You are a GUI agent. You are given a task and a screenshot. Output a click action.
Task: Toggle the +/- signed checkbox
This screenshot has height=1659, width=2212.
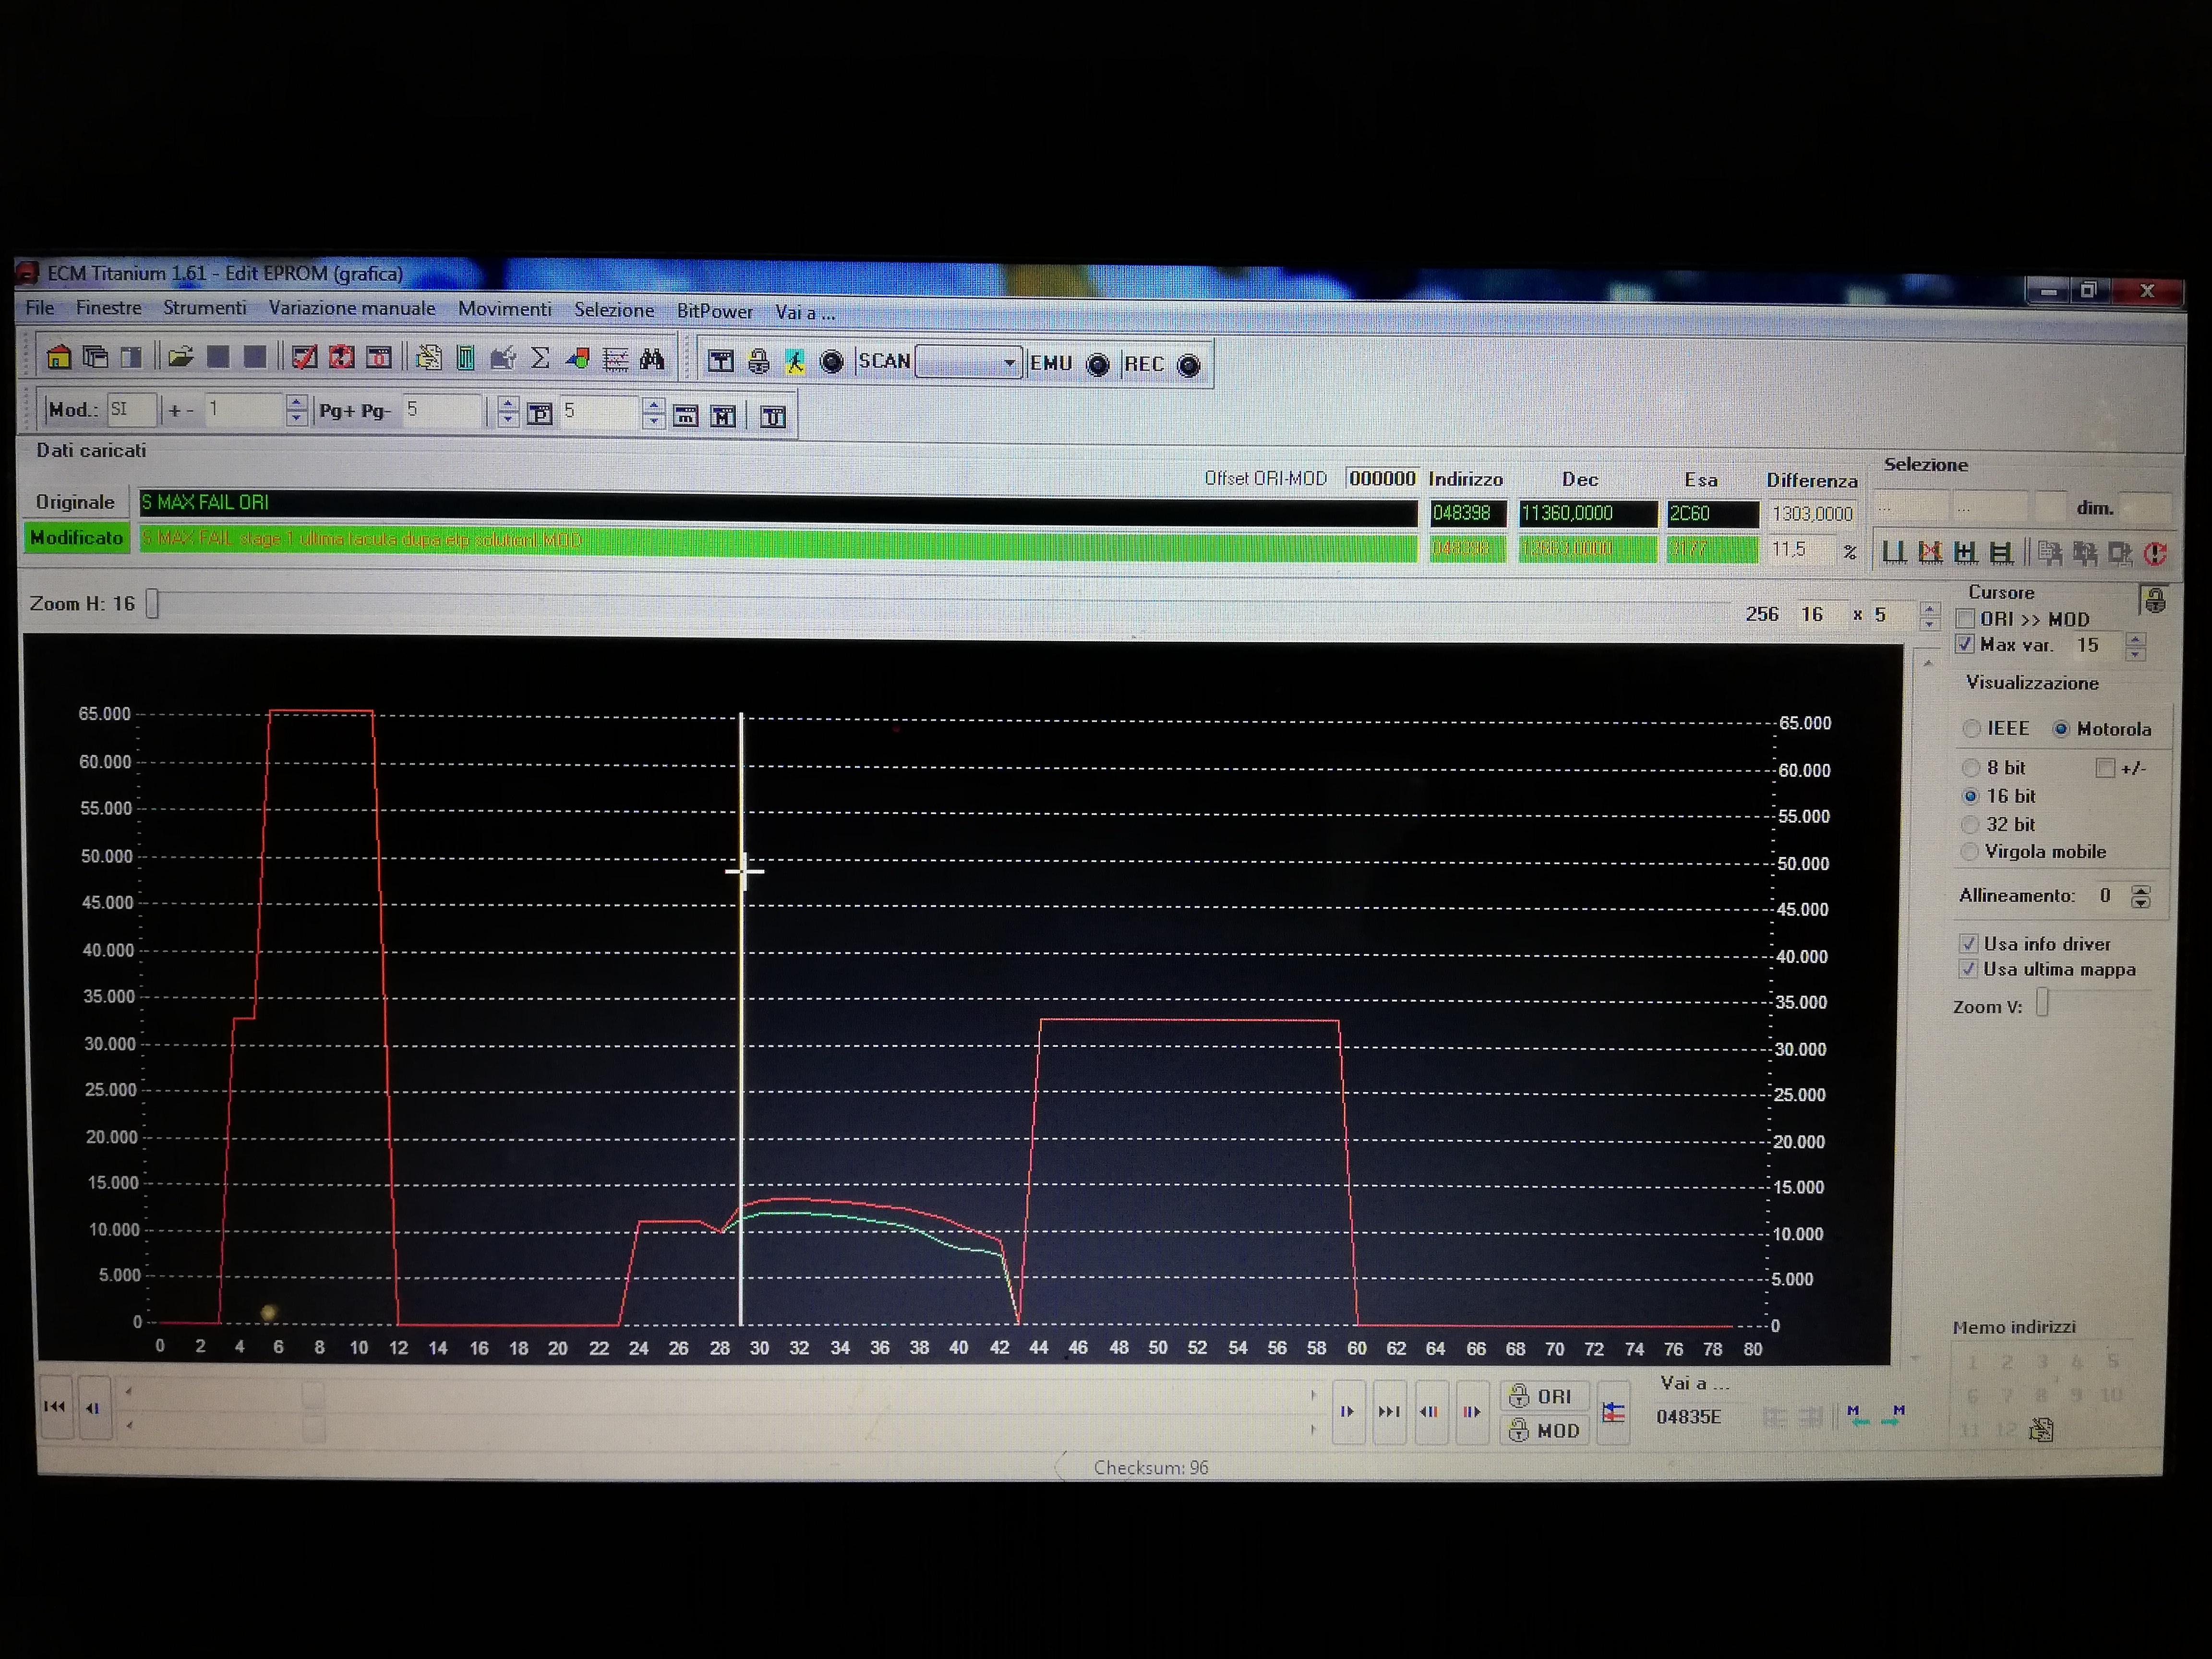click(2105, 768)
